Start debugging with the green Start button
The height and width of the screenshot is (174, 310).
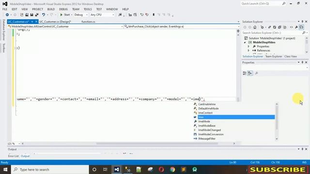pyautogui.click(x=65, y=15)
